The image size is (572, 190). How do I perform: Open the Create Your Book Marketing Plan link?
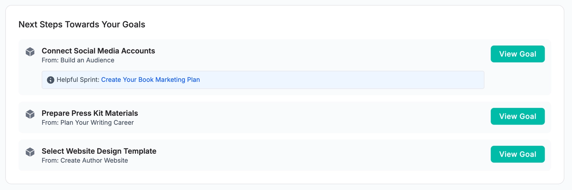pyautogui.click(x=150, y=80)
